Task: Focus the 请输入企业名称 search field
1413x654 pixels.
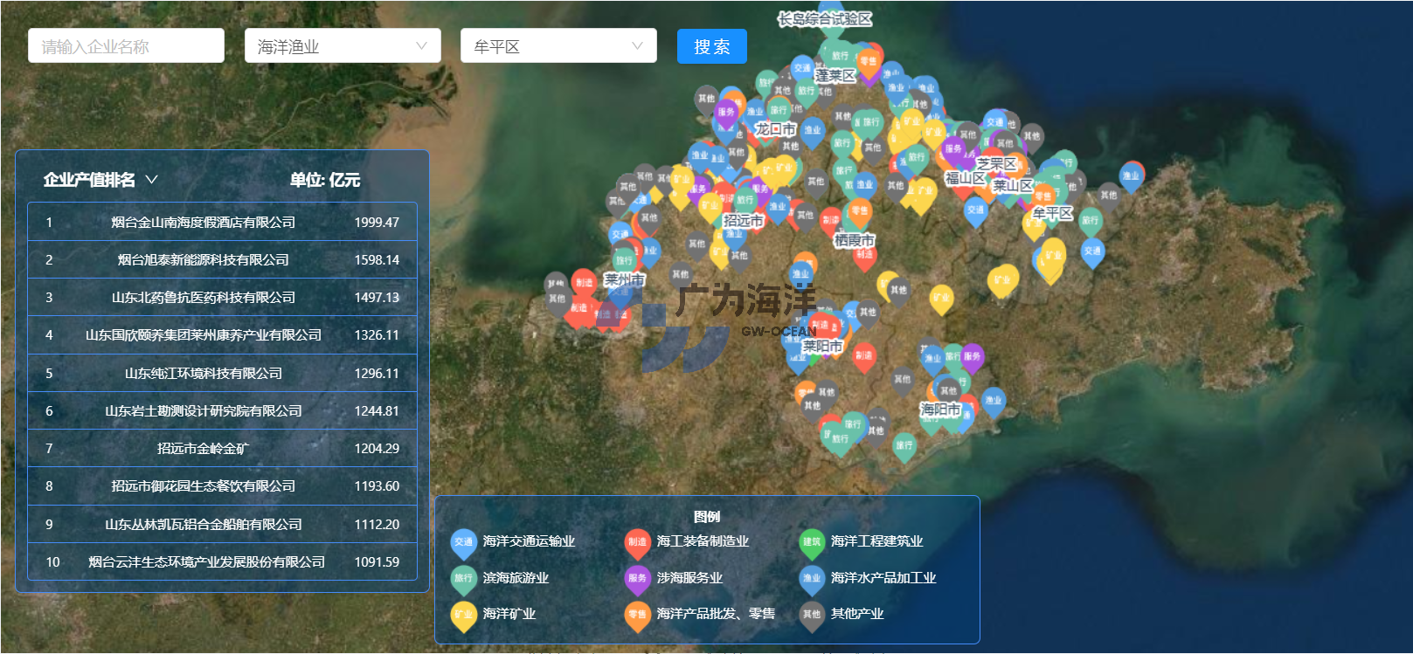Action: pos(126,46)
